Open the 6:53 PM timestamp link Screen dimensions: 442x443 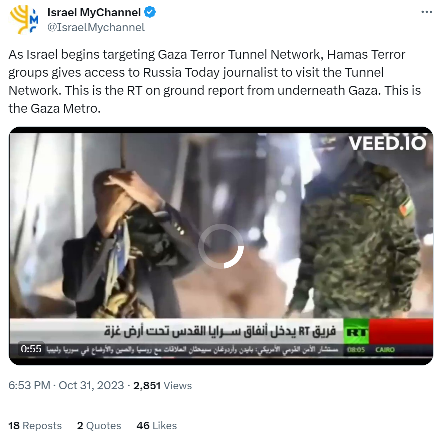click(x=29, y=386)
